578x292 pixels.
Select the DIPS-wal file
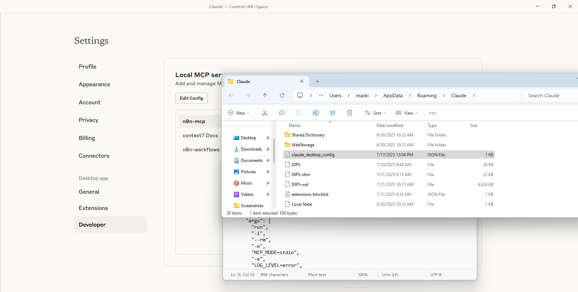[389, 185]
